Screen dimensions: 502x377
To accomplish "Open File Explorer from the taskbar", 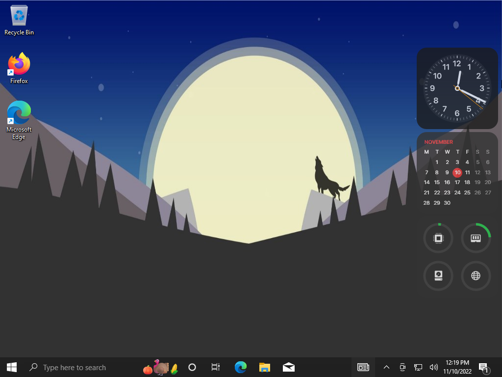I will (264, 367).
